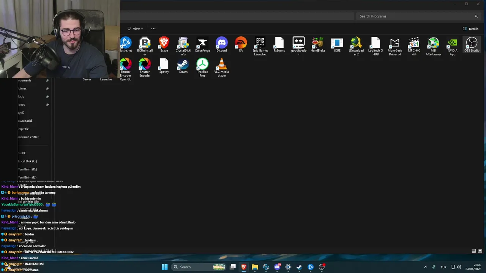Toggle the Details pane button
Screen dimensions: 486x273
pos(470,29)
